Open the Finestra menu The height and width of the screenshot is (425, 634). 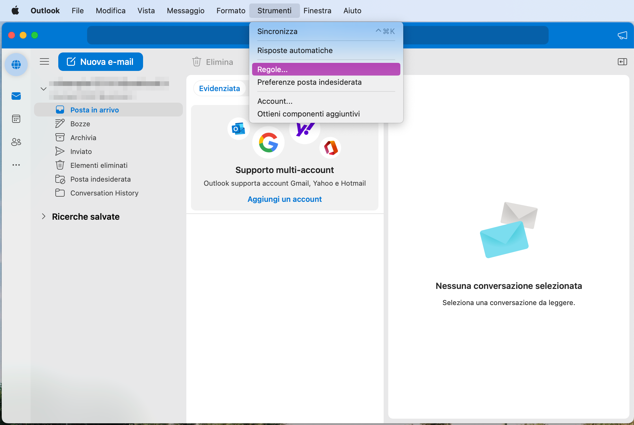click(x=317, y=11)
